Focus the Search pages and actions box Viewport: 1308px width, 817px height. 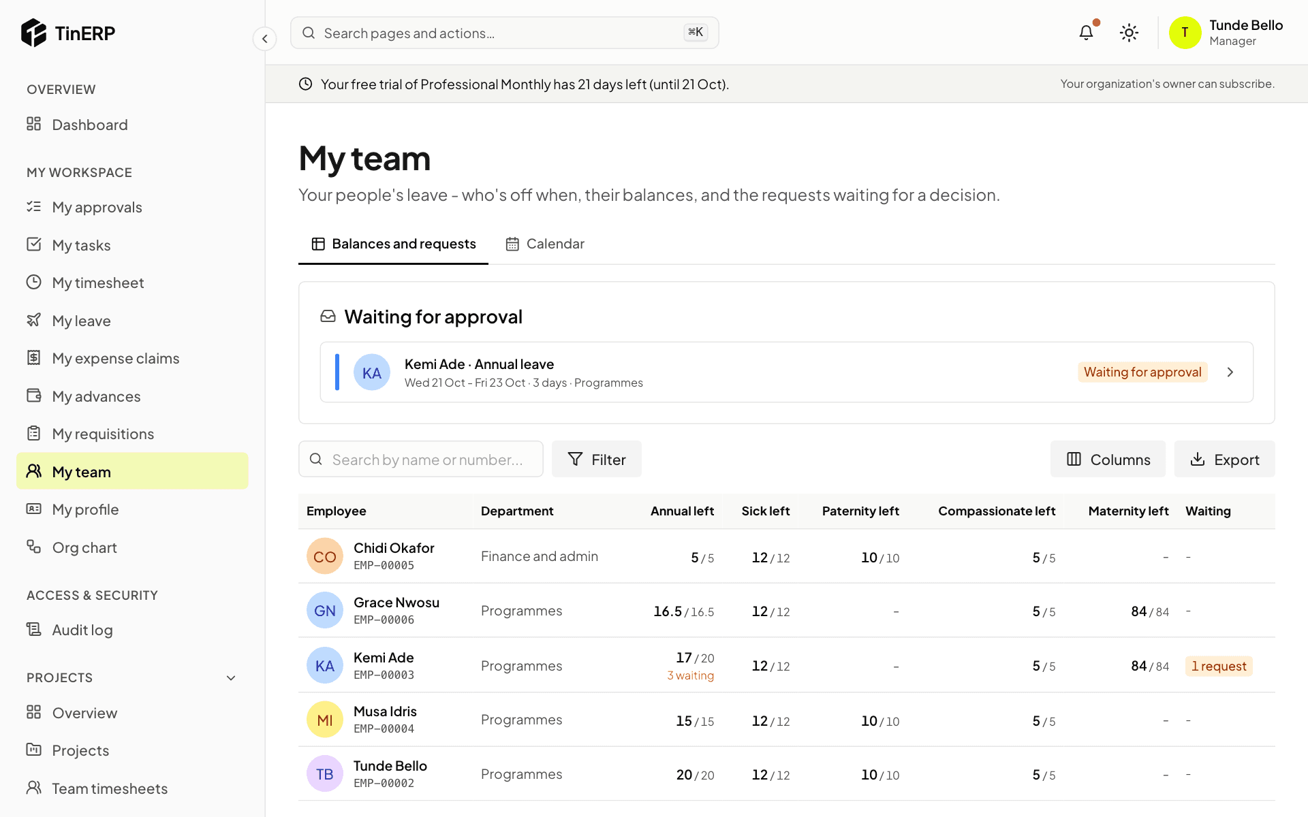coord(505,33)
